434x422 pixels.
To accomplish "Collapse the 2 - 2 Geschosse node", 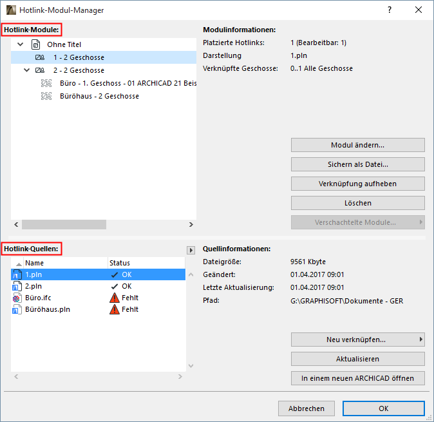I will coord(27,70).
